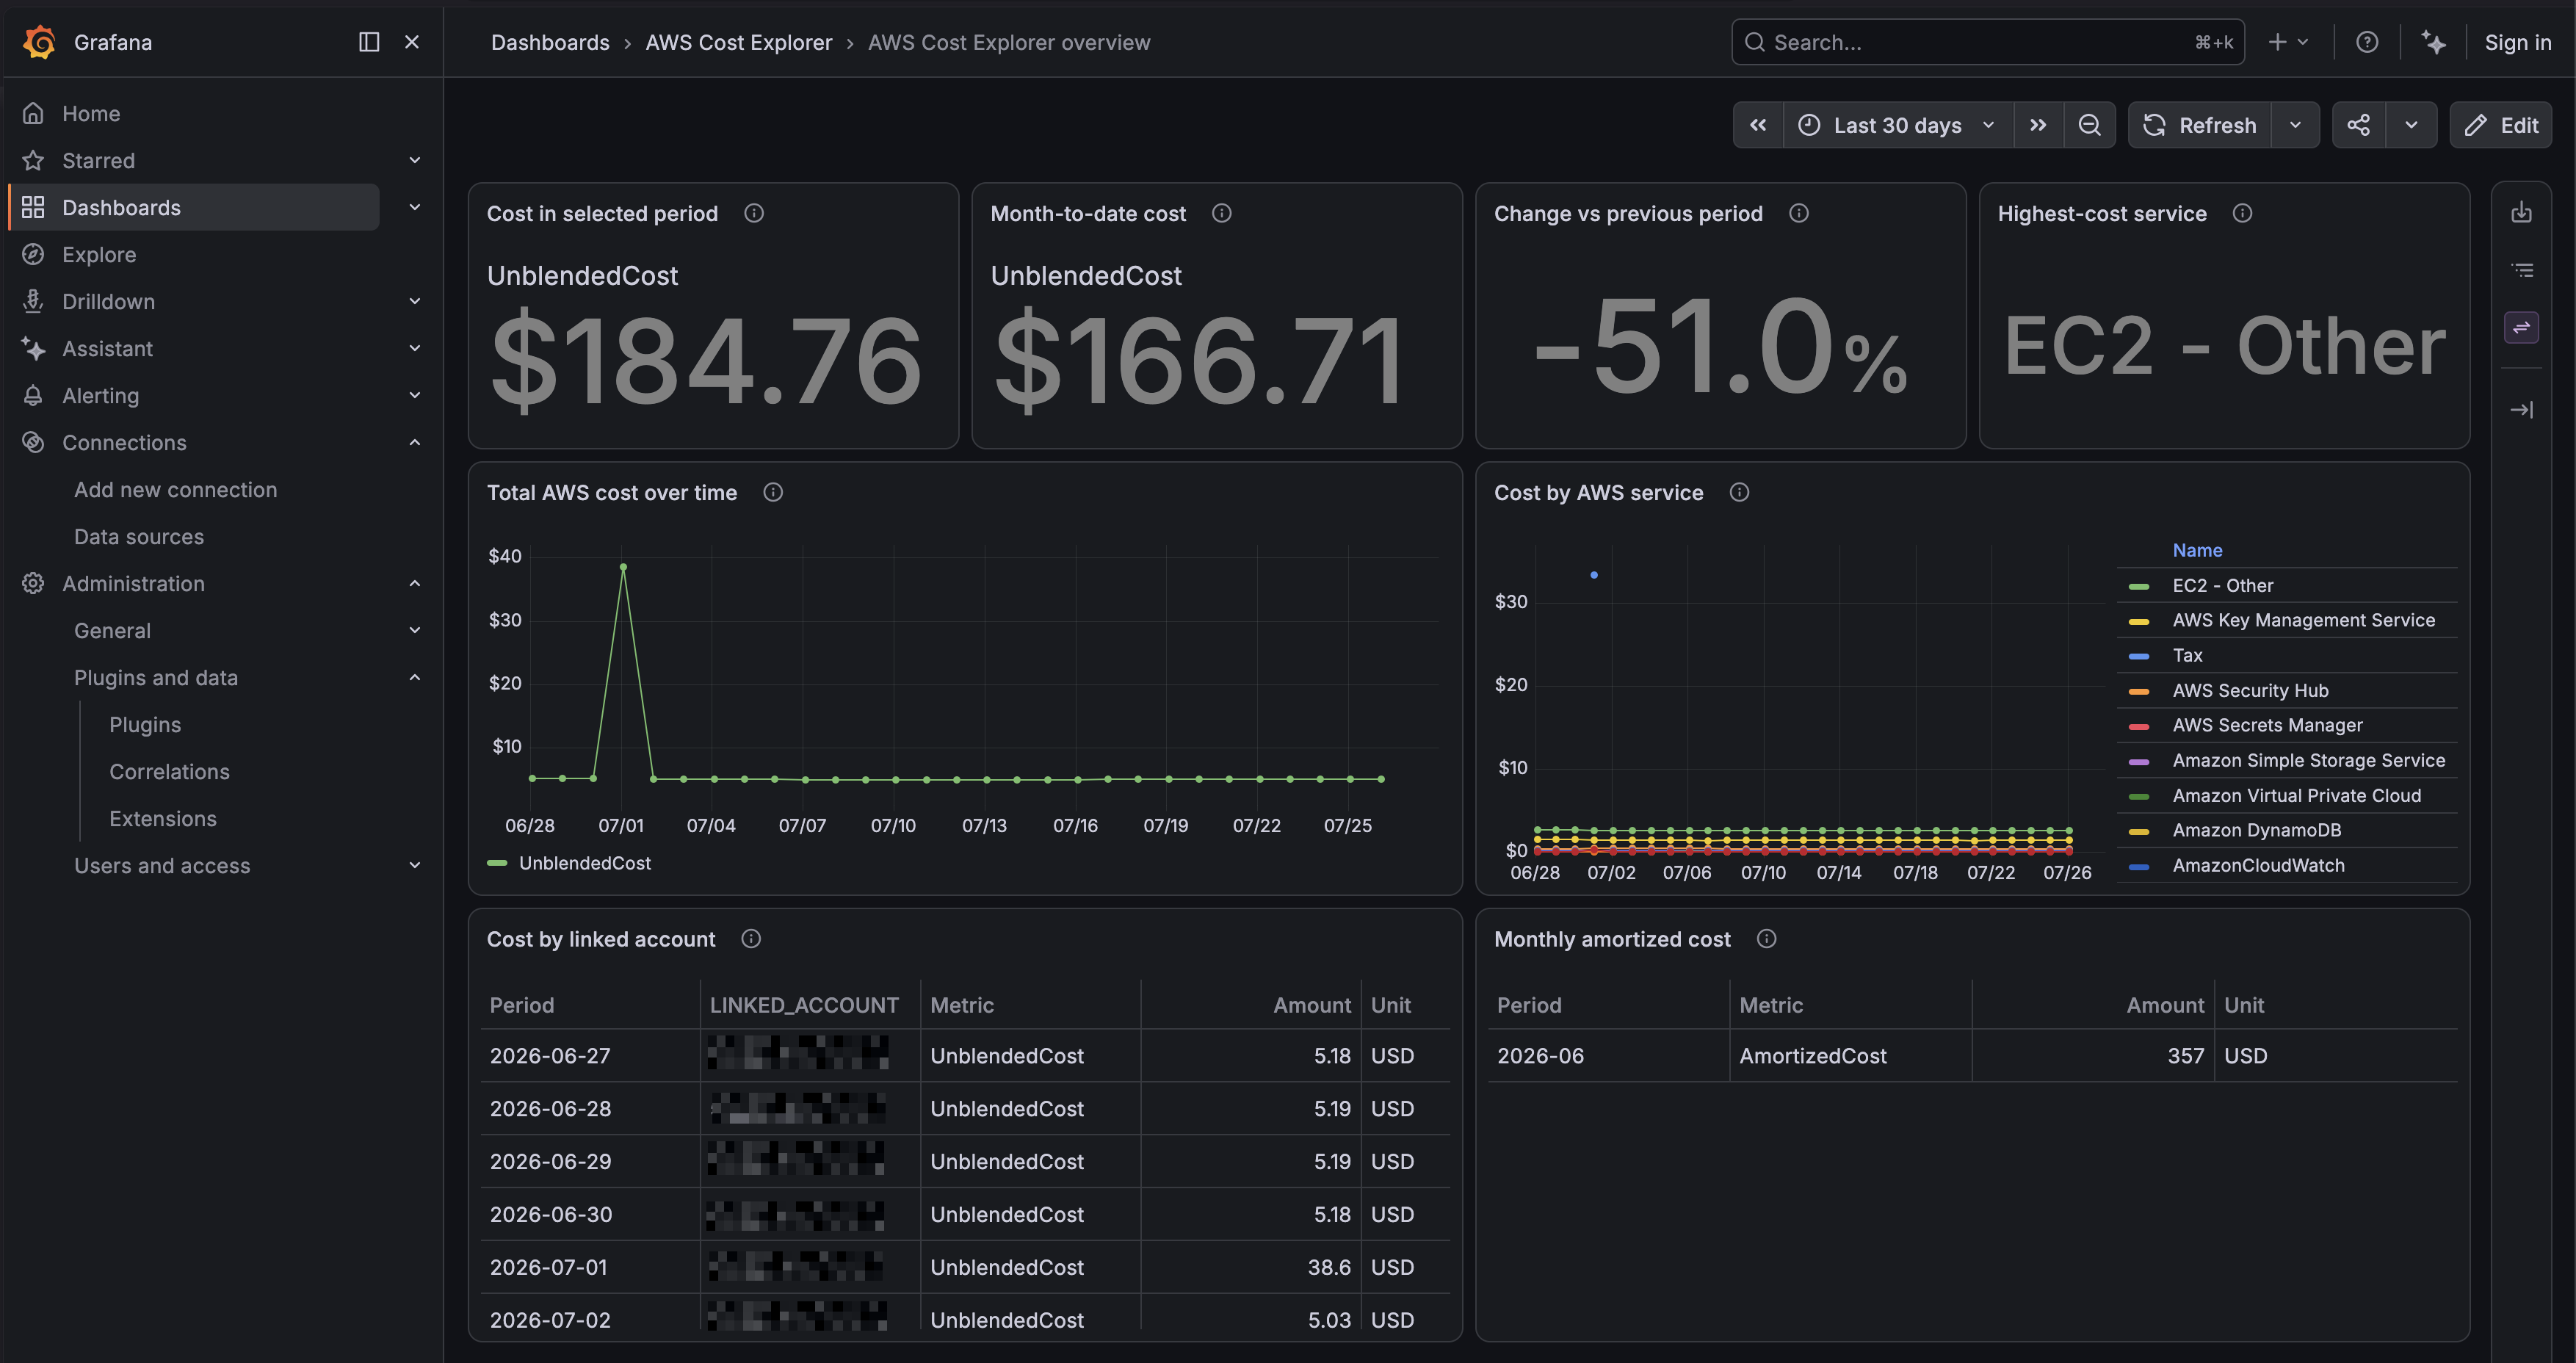Go to AWS Cost Explorer breadcrumb
The image size is (2576, 1363).
739,43
